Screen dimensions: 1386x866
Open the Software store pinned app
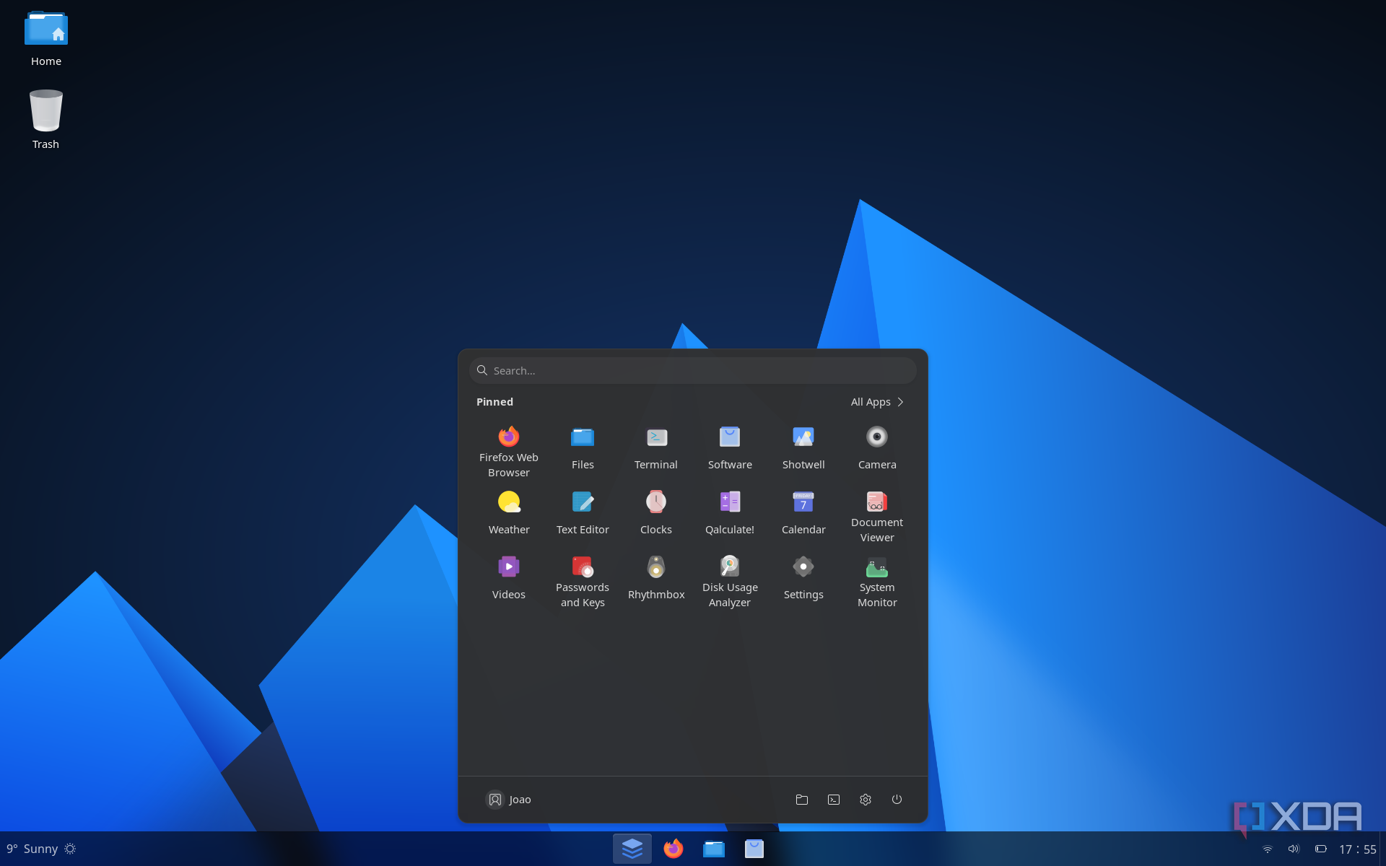pos(730,447)
